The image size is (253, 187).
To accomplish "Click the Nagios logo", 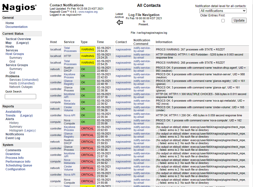I will click(19, 8).
